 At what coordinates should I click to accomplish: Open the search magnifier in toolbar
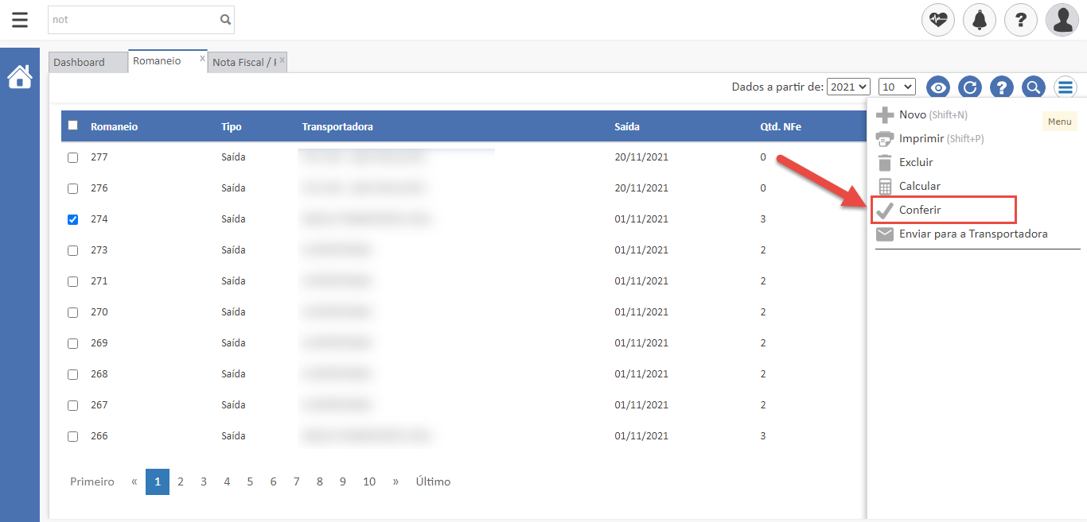(1033, 87)
